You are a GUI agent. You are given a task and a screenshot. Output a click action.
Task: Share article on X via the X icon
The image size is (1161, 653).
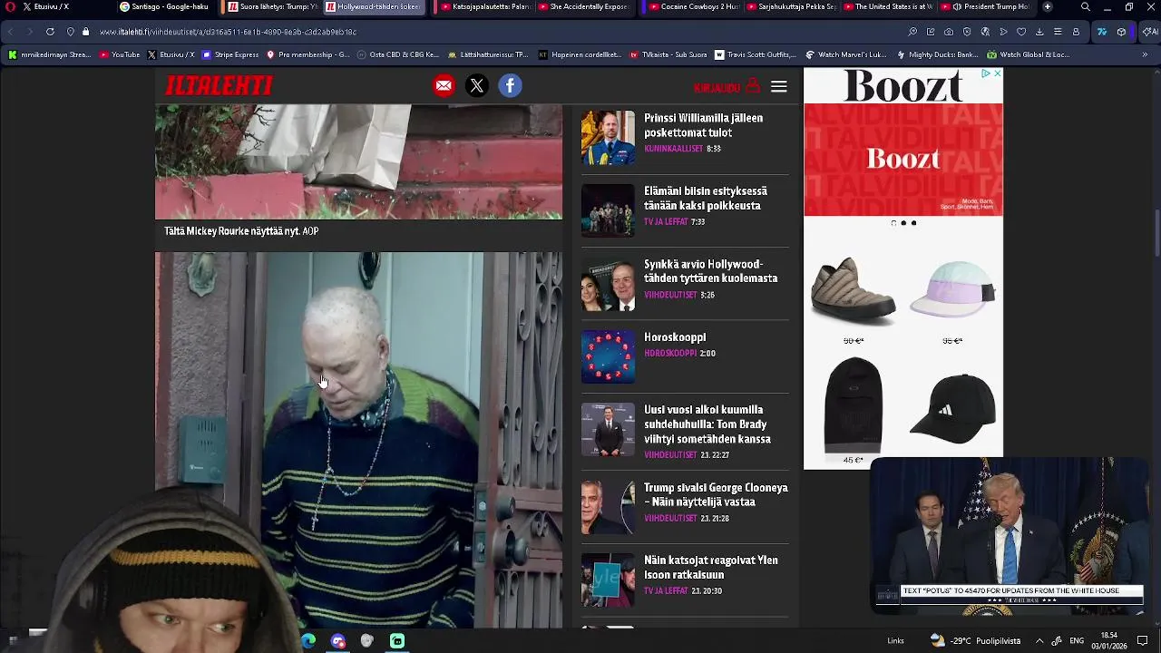click(x=477, y=86)
